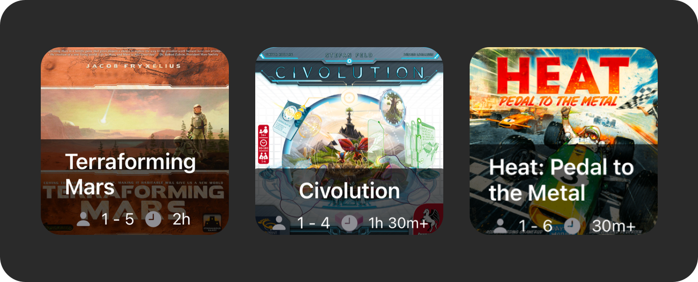Click the 1 - 6 player count label
The height and width of the screenshot is (282, 698).
[x=535, y=226]
